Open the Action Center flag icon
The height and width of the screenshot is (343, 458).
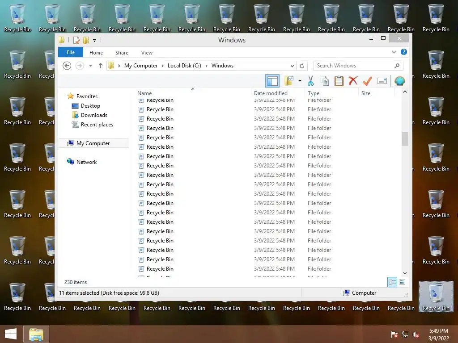pyautogui.click(x=394, y=334)
